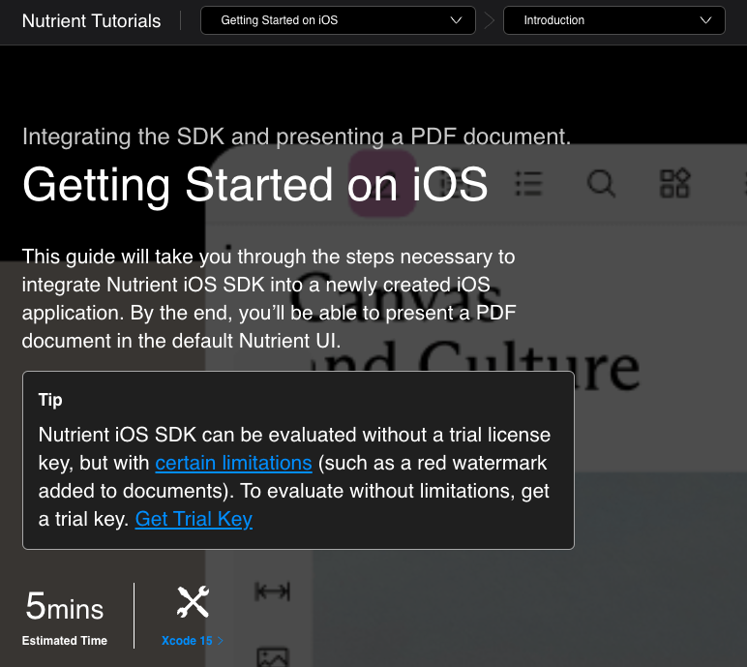Click the Tip box heading

[50, 400]
